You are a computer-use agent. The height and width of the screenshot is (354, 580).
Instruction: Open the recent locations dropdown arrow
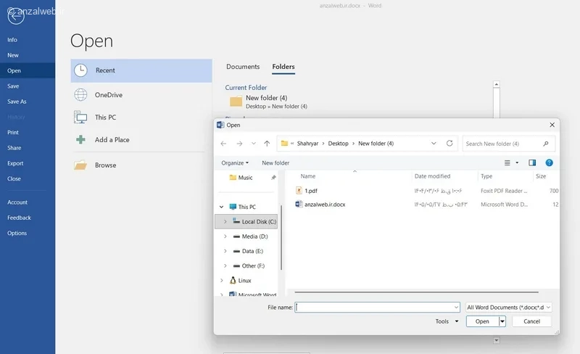click(x=253, y=144)
